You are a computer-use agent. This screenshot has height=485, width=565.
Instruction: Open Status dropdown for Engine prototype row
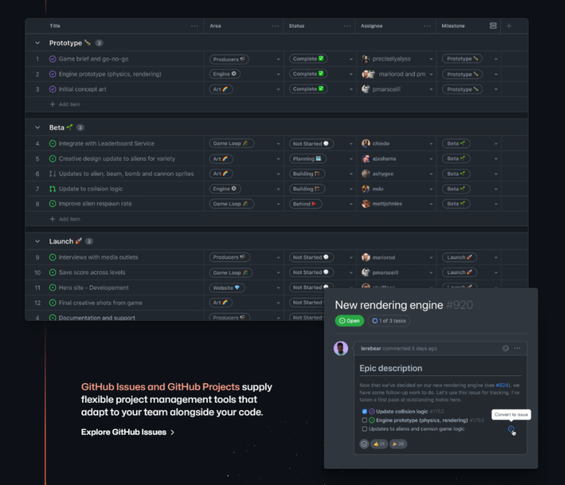pyautogui.click(x=351, y=74)
